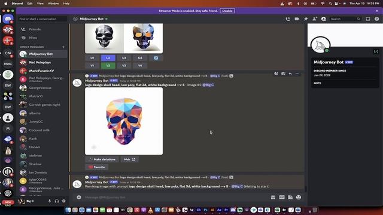Click the add reaction icon on message
The image size is (383, 215).
276,73
